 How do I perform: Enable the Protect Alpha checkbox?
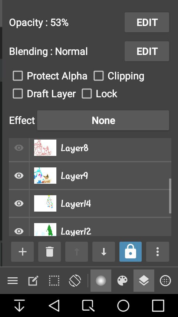(x=18, y=76)
